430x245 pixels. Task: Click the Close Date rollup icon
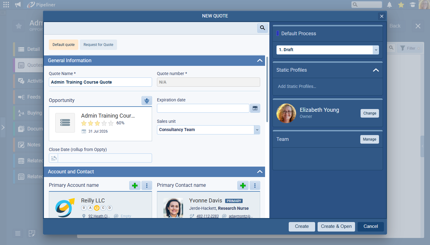pos(54,158)
